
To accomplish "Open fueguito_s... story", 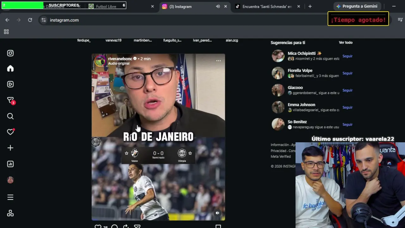I will tap(172, 40).
